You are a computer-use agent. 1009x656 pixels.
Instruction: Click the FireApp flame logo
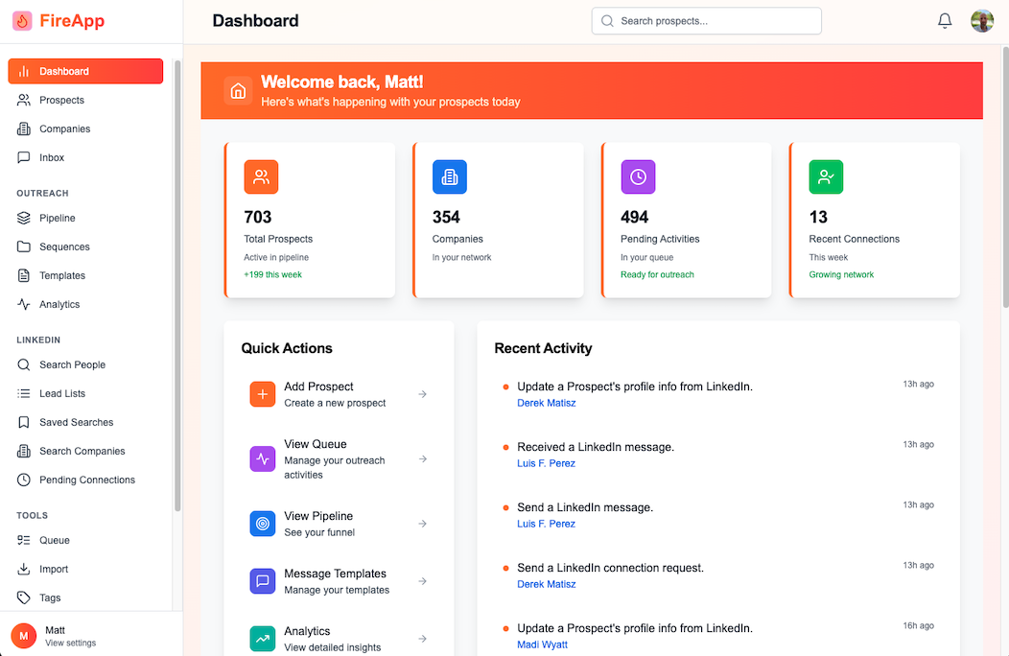[x=22, y=21]
